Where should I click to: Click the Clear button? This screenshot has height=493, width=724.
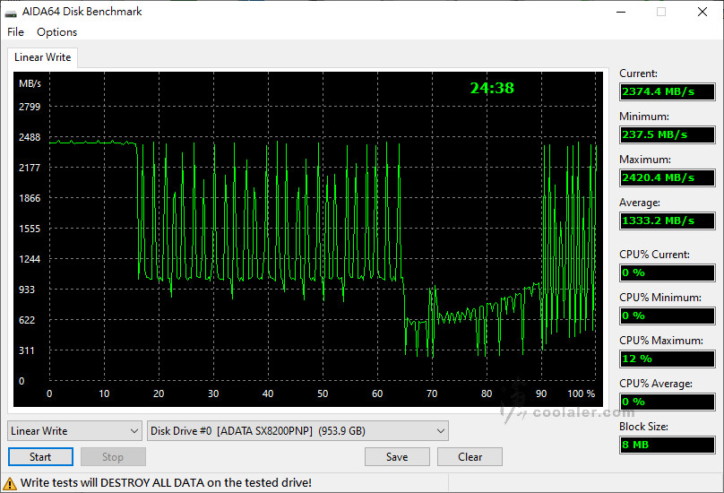470,456
